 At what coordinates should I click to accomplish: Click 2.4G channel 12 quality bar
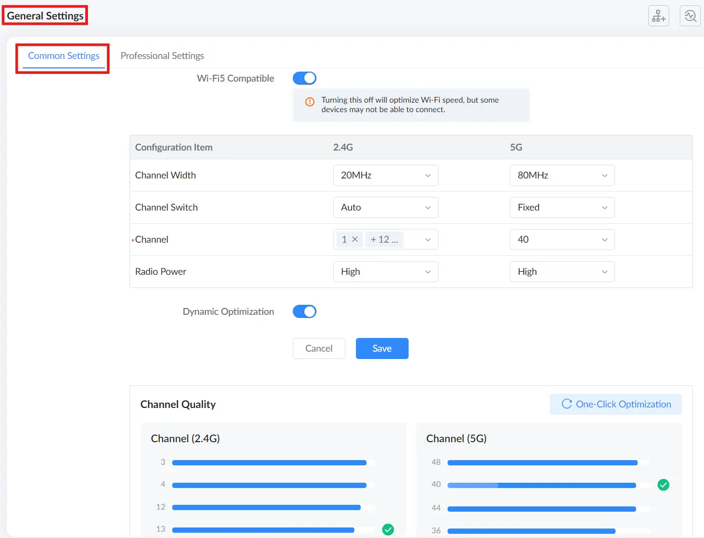(274, 507)
